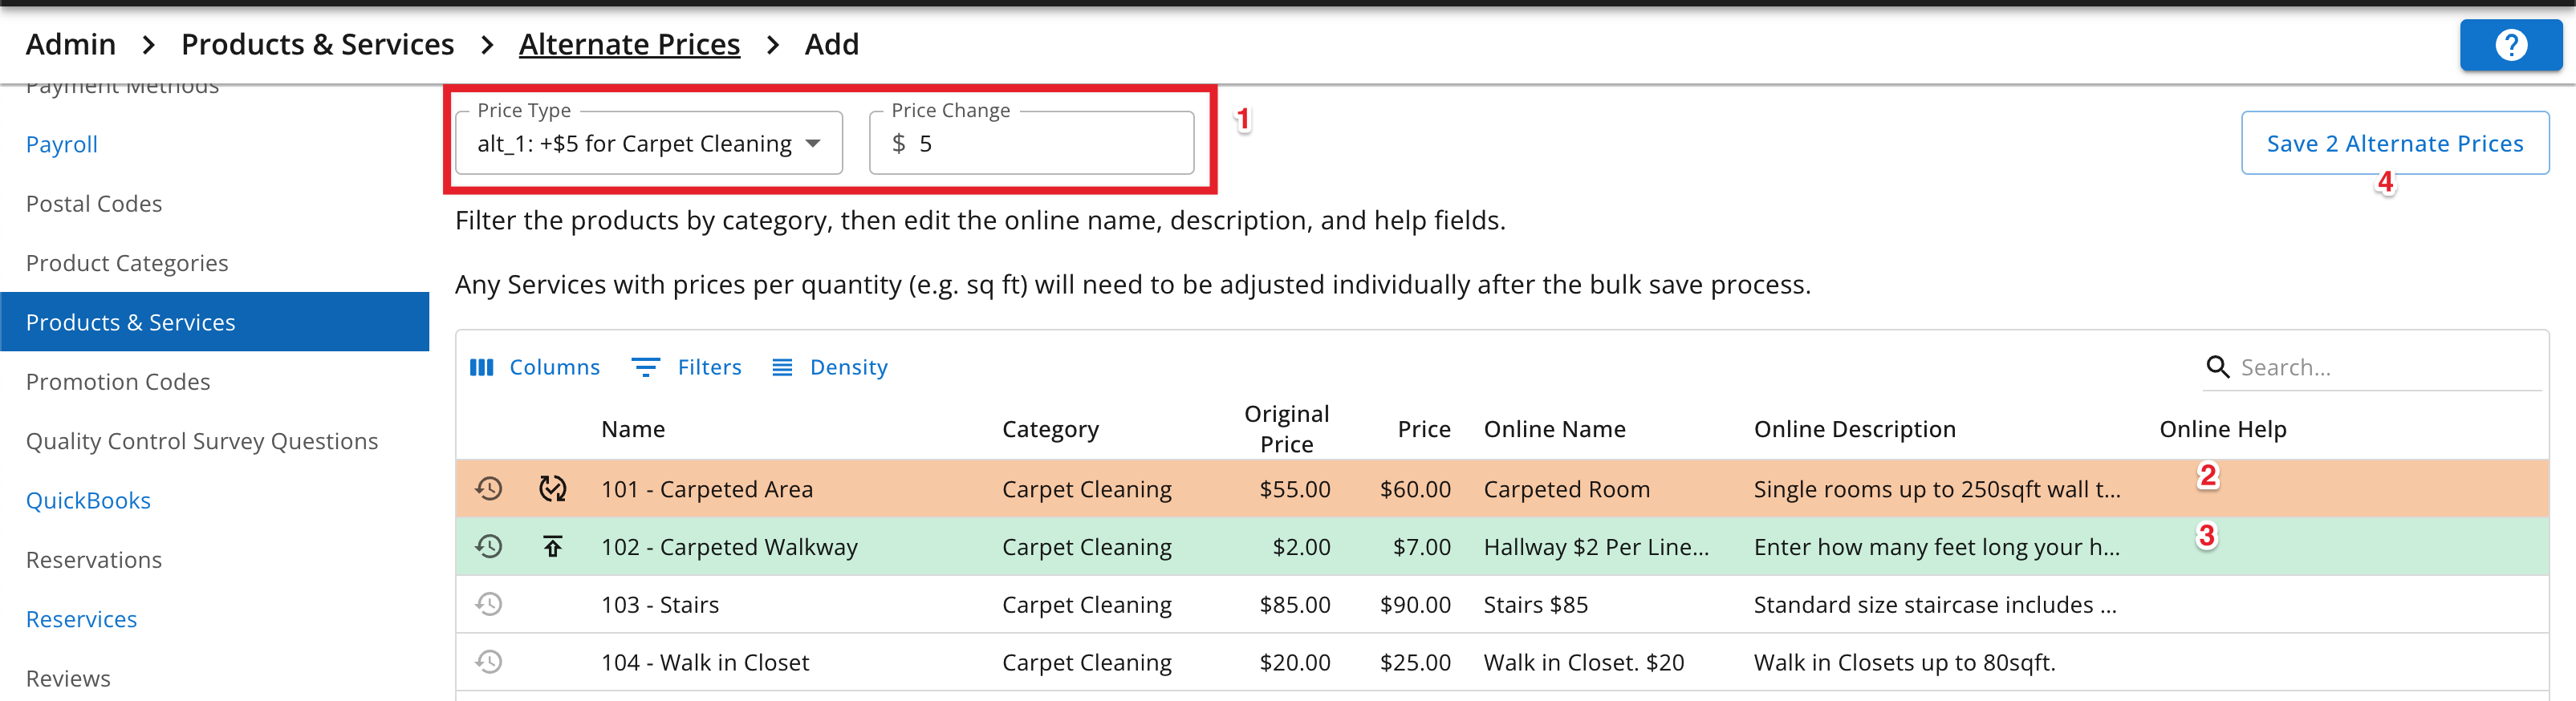Screen dimensions: 2576x701
Task: Click the Price Change input field
Action: [1031, 143]
